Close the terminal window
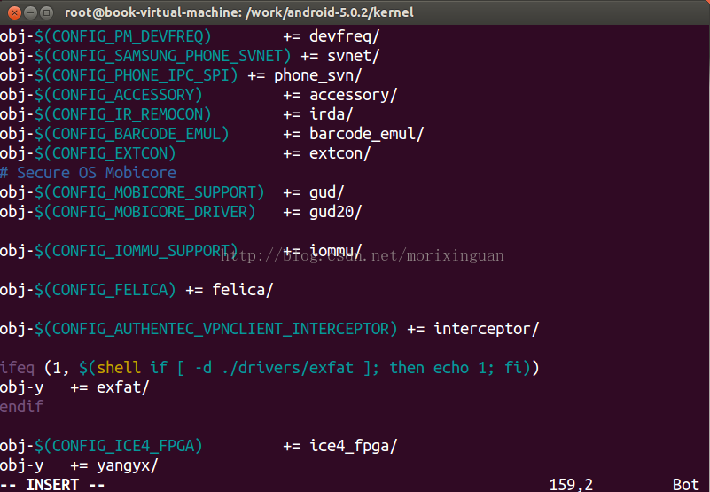This screenshot has height=492, width=710. (12, 12)
